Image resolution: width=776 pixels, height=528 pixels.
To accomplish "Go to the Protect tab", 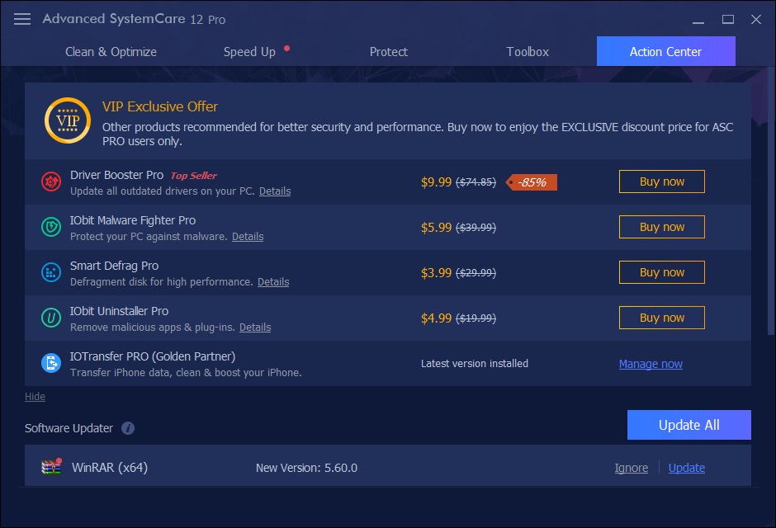I will click(389, 51).
